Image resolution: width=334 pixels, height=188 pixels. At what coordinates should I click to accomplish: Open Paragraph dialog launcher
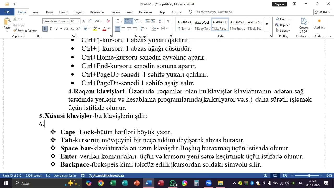point(171,36)
